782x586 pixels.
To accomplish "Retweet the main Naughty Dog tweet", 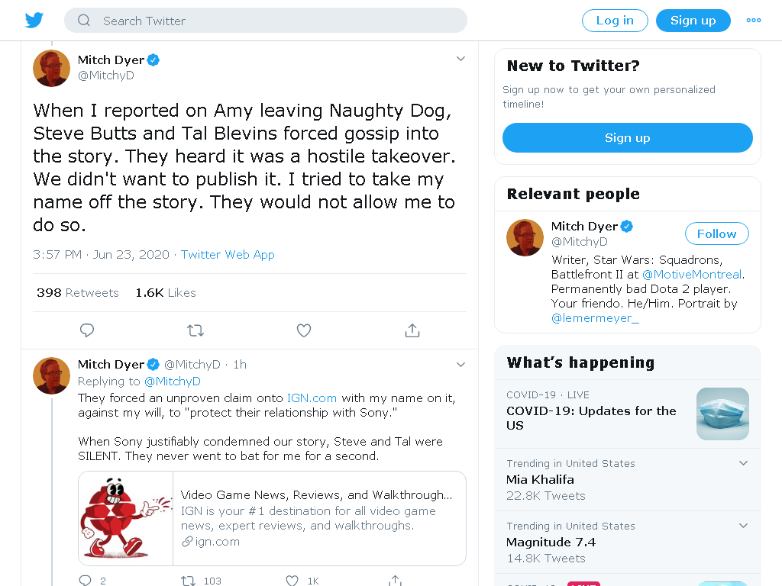I will 195,330.
